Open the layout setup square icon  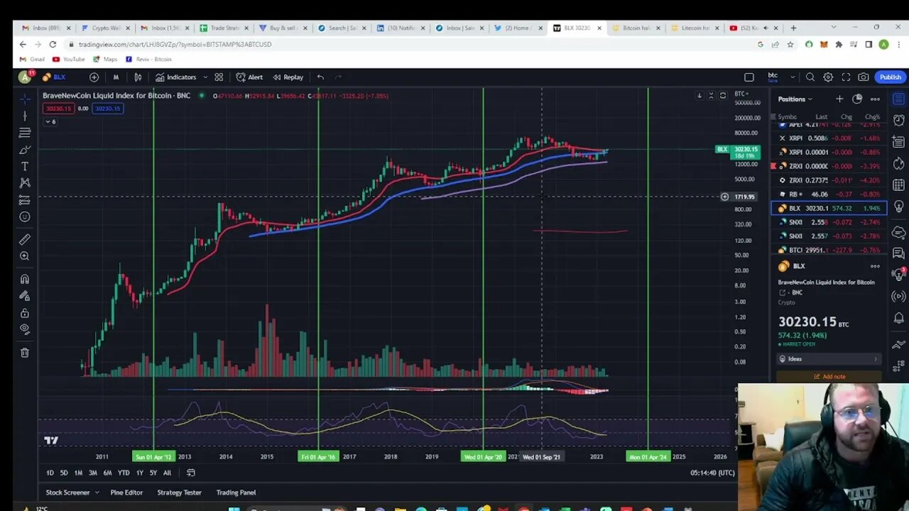[749, 77]
